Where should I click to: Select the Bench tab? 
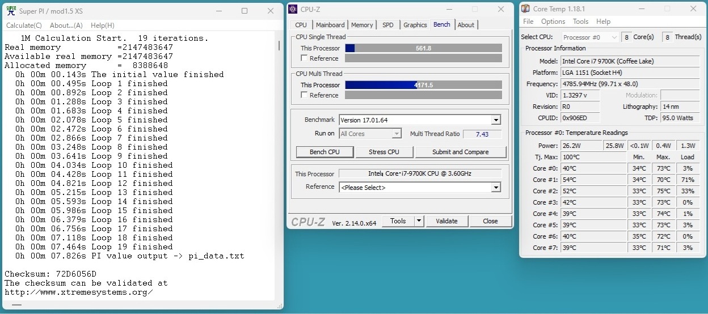tap(442, 24)
